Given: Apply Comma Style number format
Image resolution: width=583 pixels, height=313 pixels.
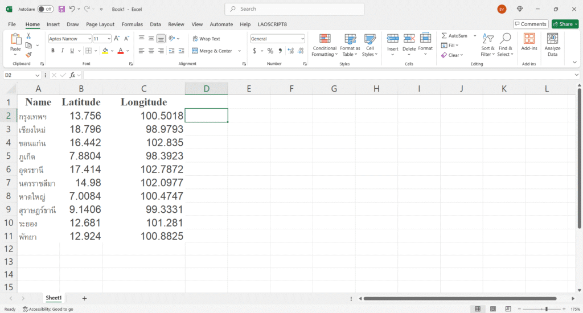Looking at the screenshot, I should [280, 51].
